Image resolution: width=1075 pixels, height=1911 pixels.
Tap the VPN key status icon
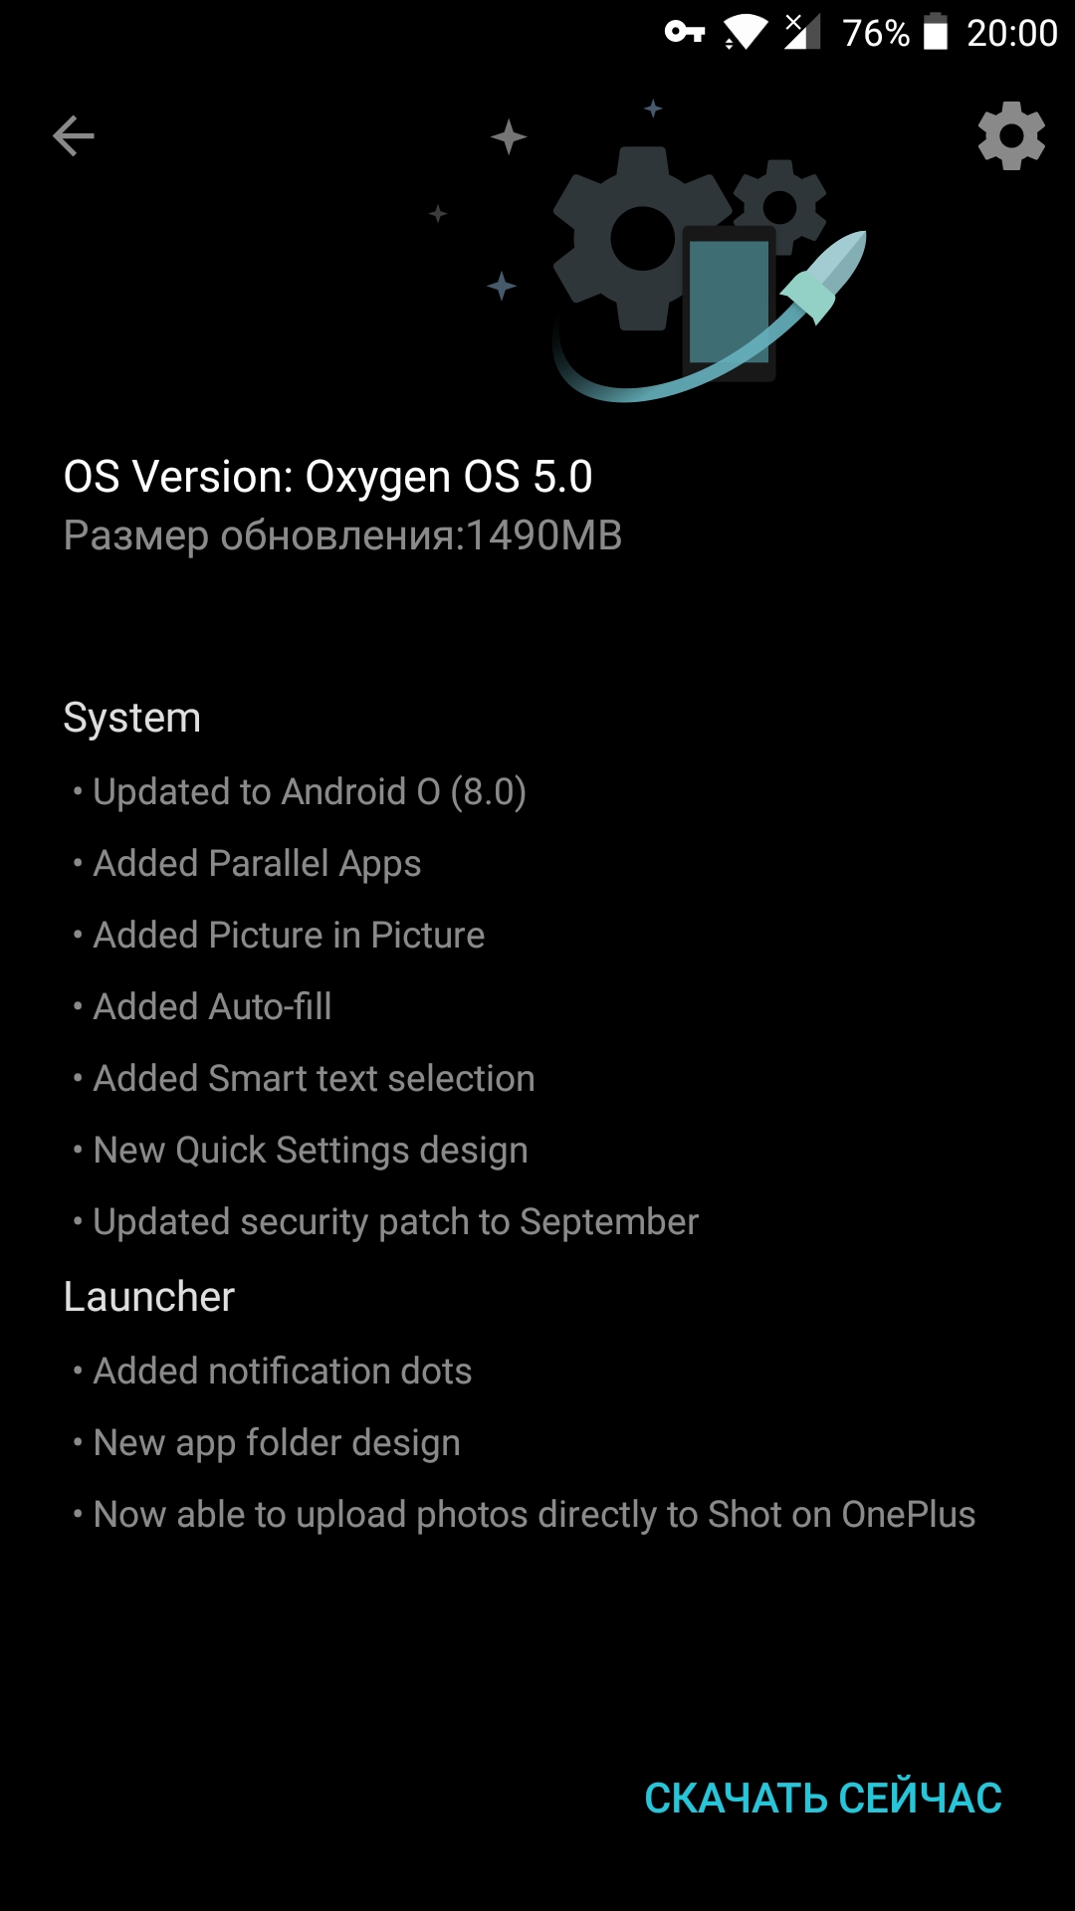tap(685, 33)
